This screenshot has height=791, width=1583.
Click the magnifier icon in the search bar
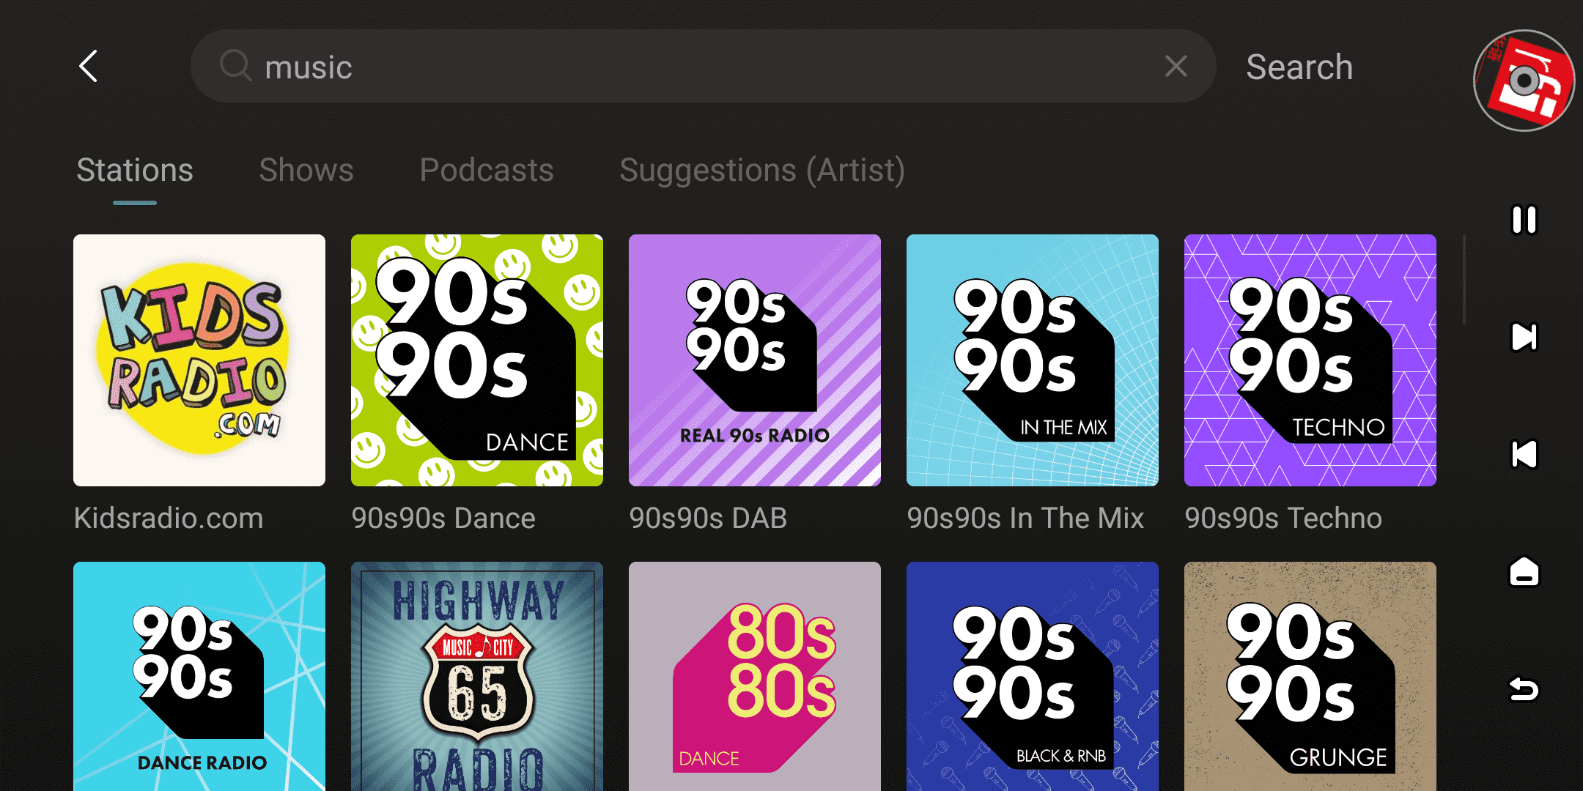[x=235, y=66]
